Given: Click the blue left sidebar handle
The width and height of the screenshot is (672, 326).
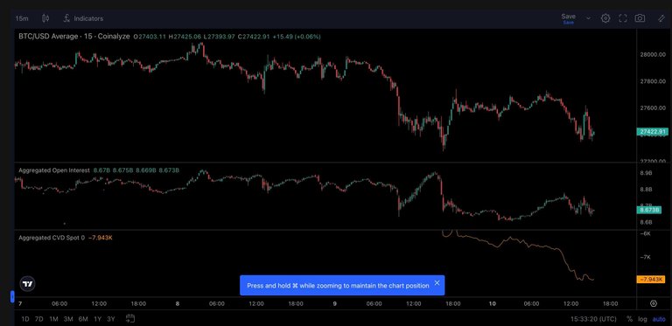Looking at the screenshot, I should click(x=12, y=296).
